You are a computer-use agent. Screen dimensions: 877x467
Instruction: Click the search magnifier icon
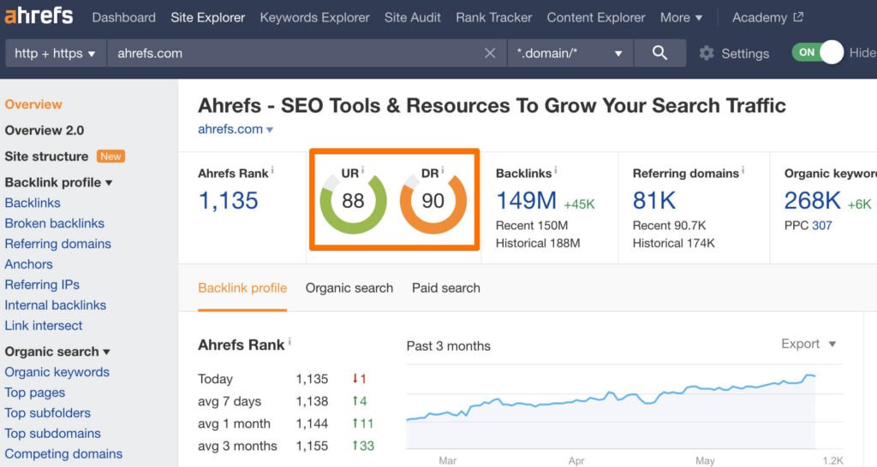click(659, 53)
